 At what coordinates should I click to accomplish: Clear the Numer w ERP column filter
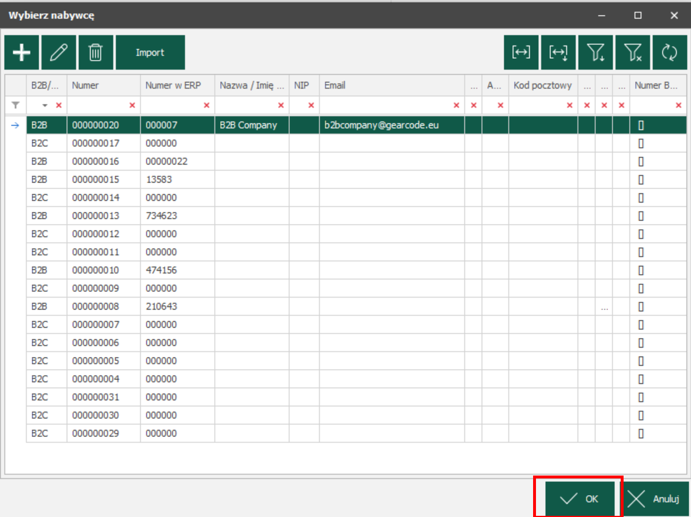point(206,105)
